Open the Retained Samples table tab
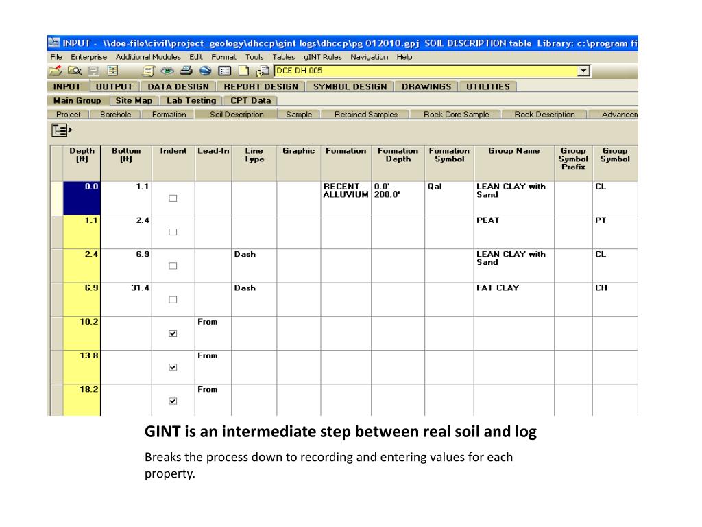Image resolution: width=702 pixels, height=527 pixels. [x=366, y=115]
